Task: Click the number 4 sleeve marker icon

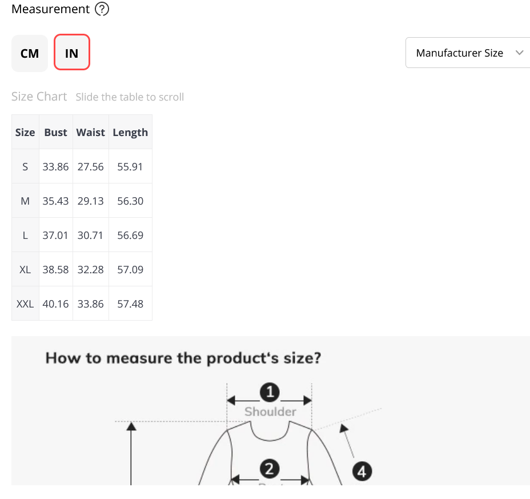Action: point(362,472)
